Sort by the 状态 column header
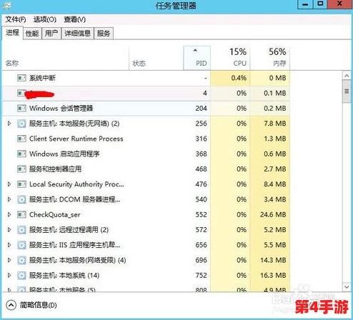This screenshot has width=353, height=320. (156, 59)
